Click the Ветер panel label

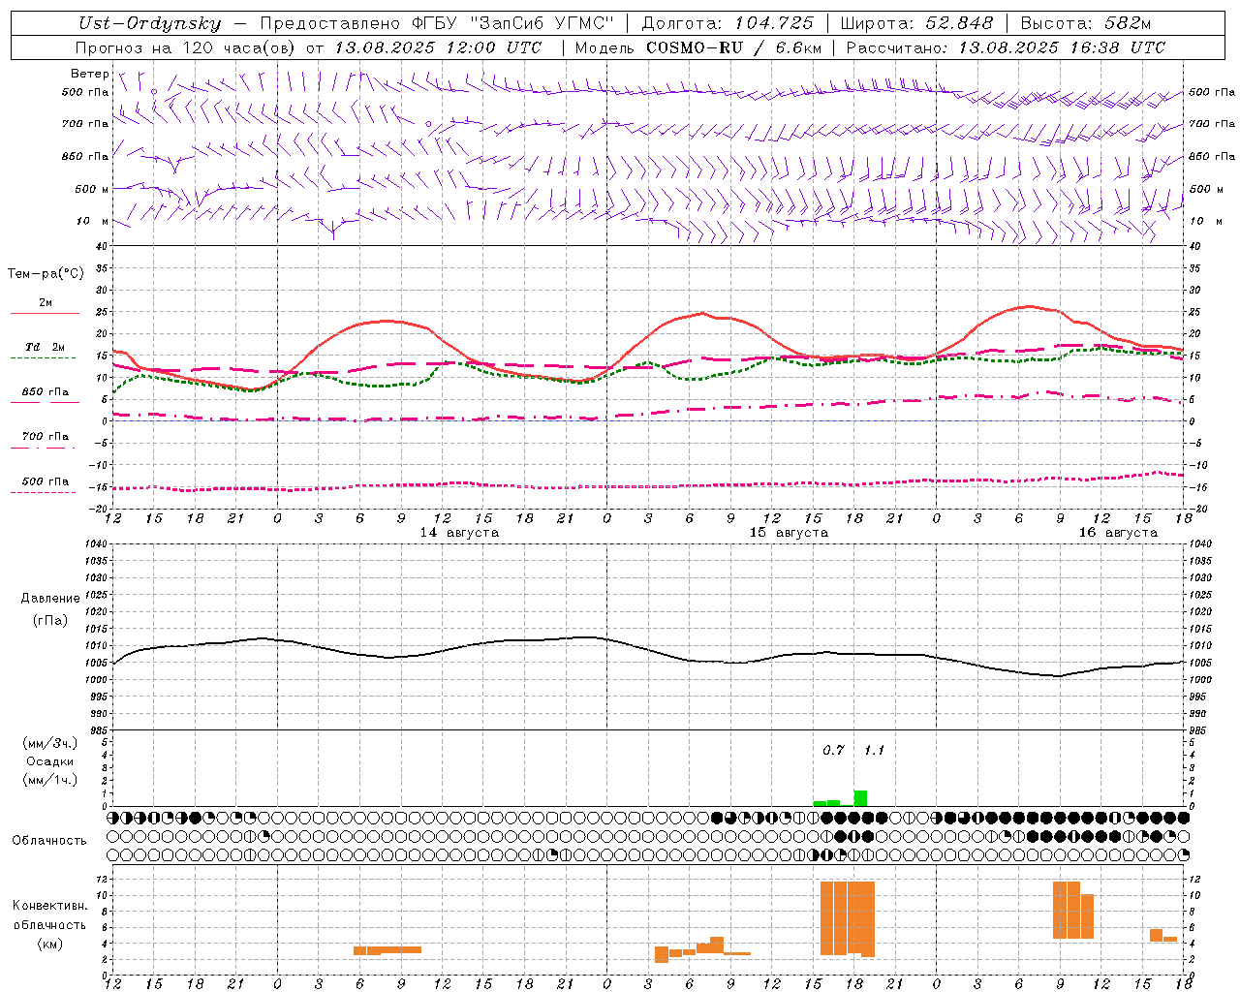click(89, 74)
